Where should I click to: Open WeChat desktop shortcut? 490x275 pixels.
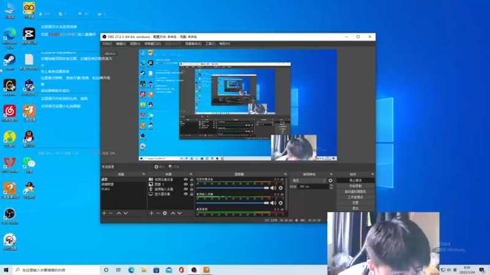[x=29, y=164]
